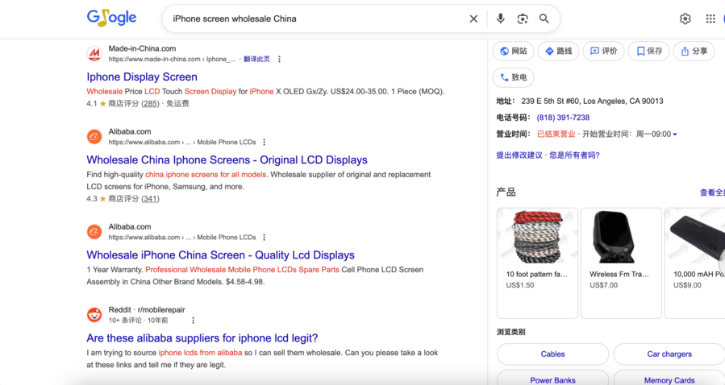The height and width of the screenshot is (385, 725).
Task: Select Car chargers category chip
Action: point(669,354)
